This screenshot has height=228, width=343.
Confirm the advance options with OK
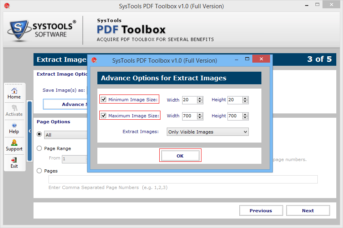[180, 156]
